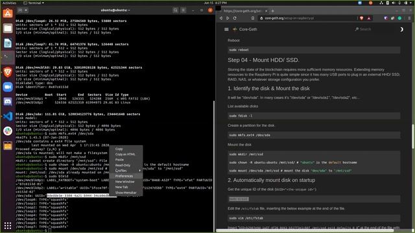Click the 'sudo mkfs.ext4 /dev/sda' code block

[x=314, y=135]
